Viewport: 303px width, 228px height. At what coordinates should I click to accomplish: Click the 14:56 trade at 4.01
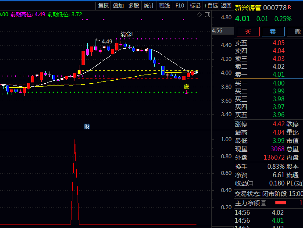click(x=269, y=221)
